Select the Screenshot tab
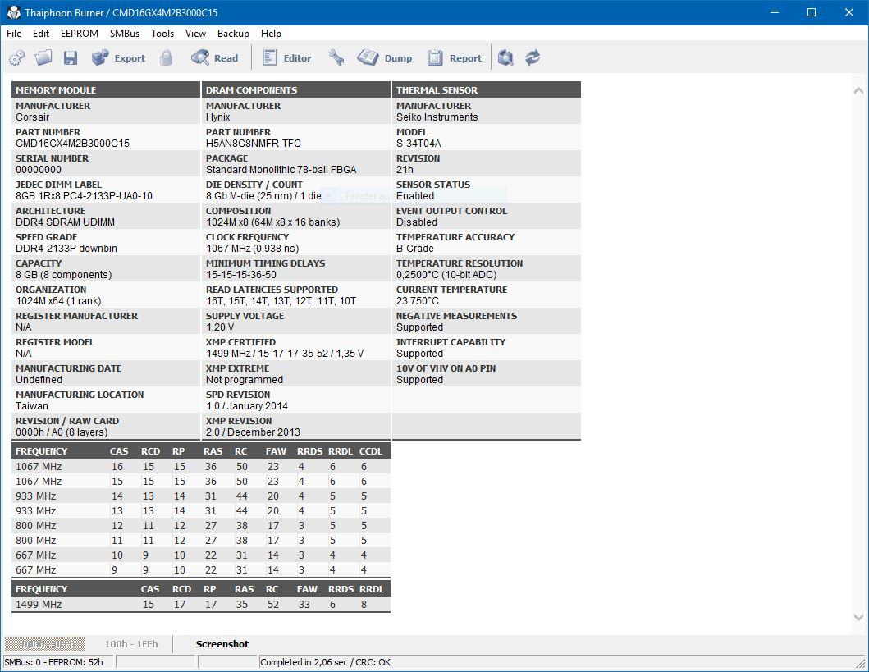This screenshot has height=672, width=869. pyautogui.click(x=222, y=644)
